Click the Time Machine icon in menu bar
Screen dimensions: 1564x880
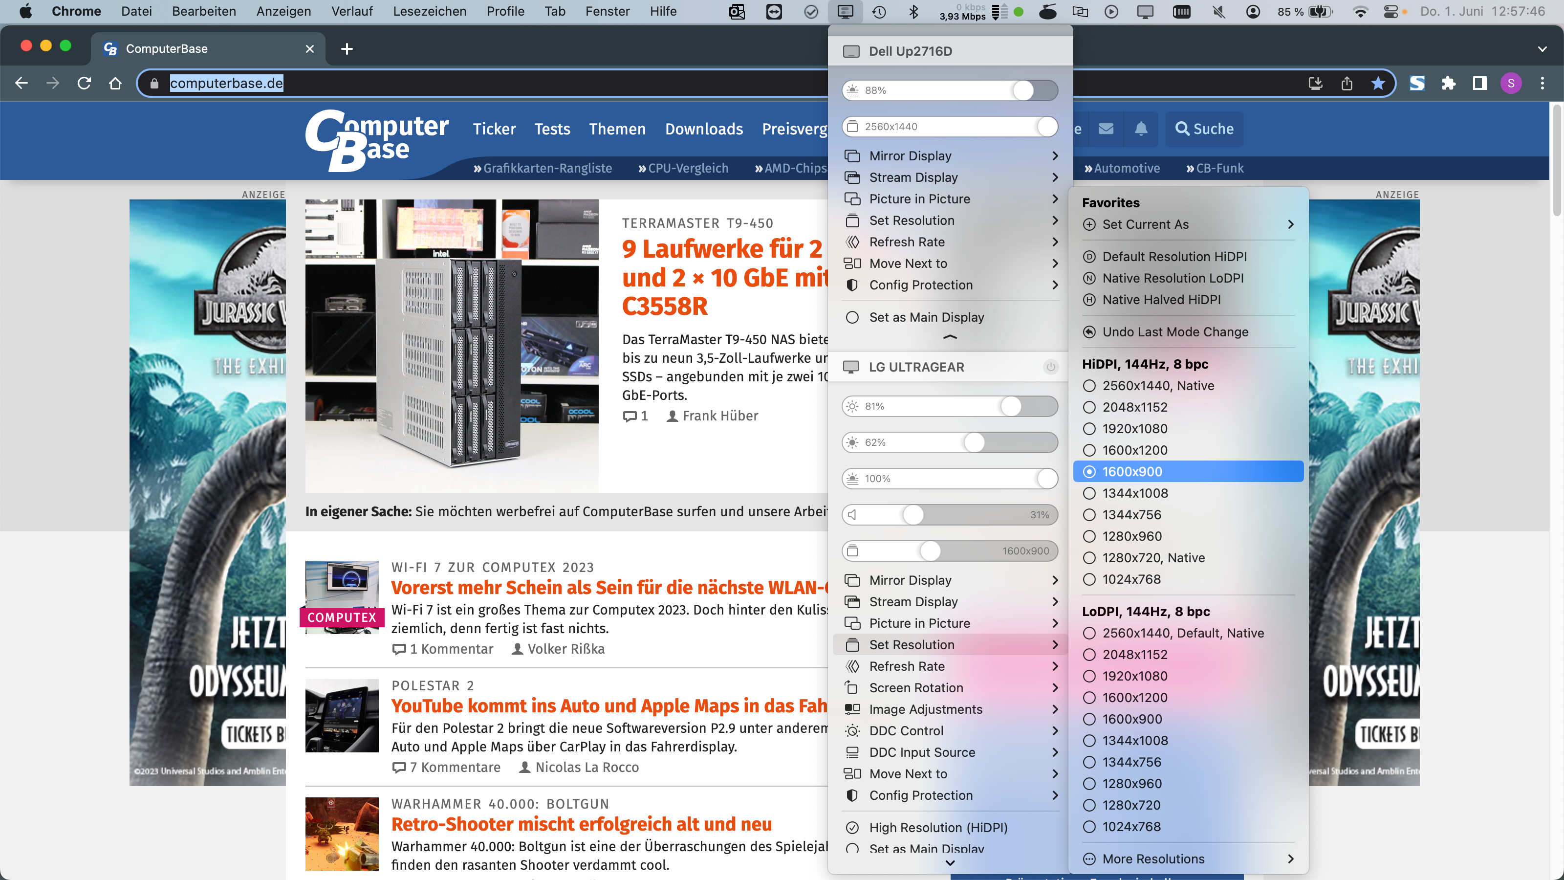coord(879,12)
